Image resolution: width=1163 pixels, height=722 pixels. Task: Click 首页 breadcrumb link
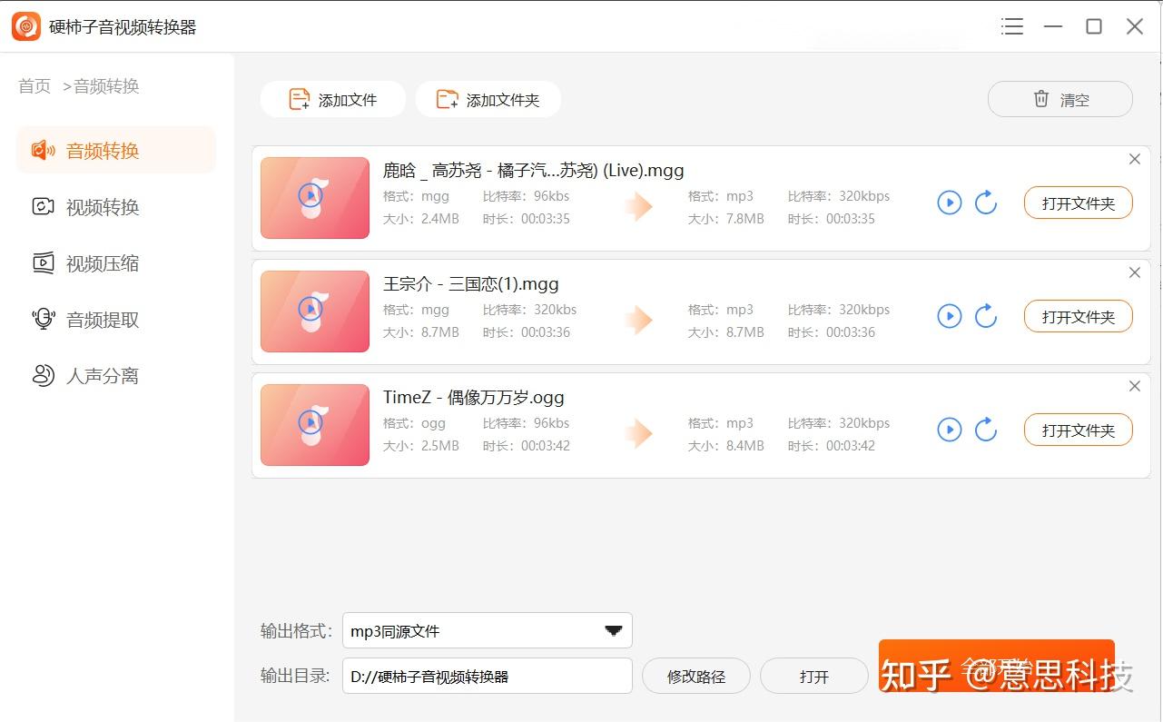(34, 86)
